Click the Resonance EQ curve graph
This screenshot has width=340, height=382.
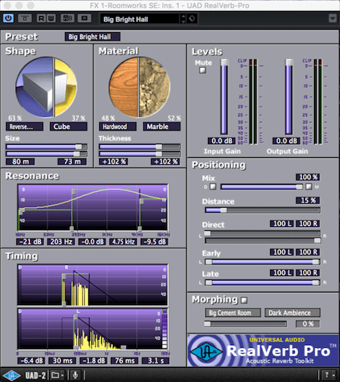(x=92, y=207)
